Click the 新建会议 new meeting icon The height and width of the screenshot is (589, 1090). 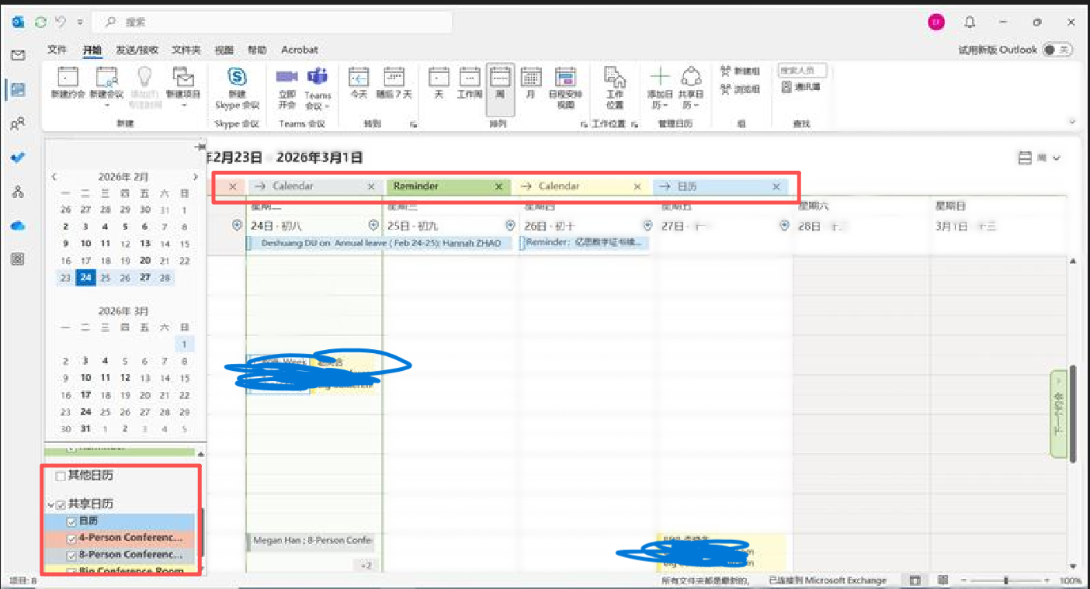106,78
